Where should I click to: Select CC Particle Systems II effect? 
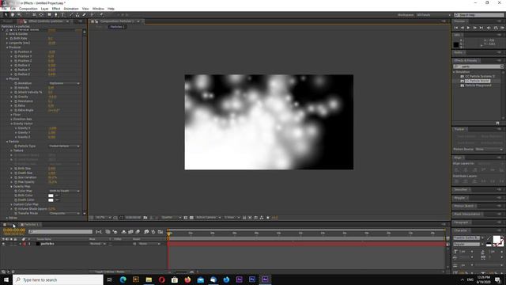pos(480,76)
